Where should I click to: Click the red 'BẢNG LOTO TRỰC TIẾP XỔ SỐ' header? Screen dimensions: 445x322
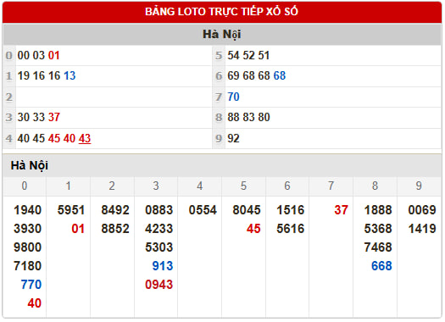pyautogui.click(x=222, y=12)
